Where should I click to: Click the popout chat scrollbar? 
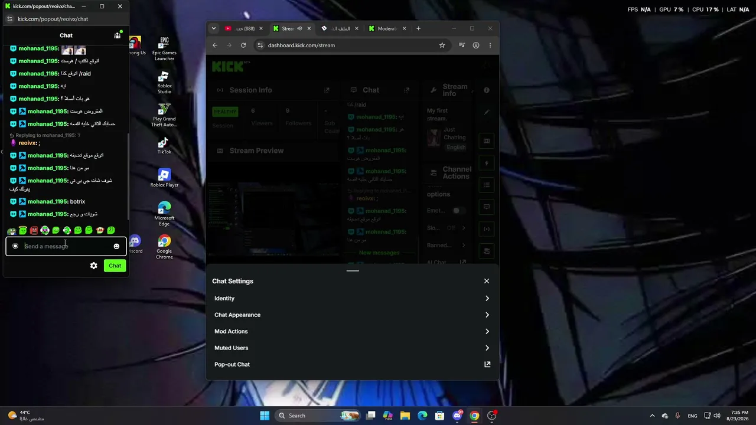point(128,177)
